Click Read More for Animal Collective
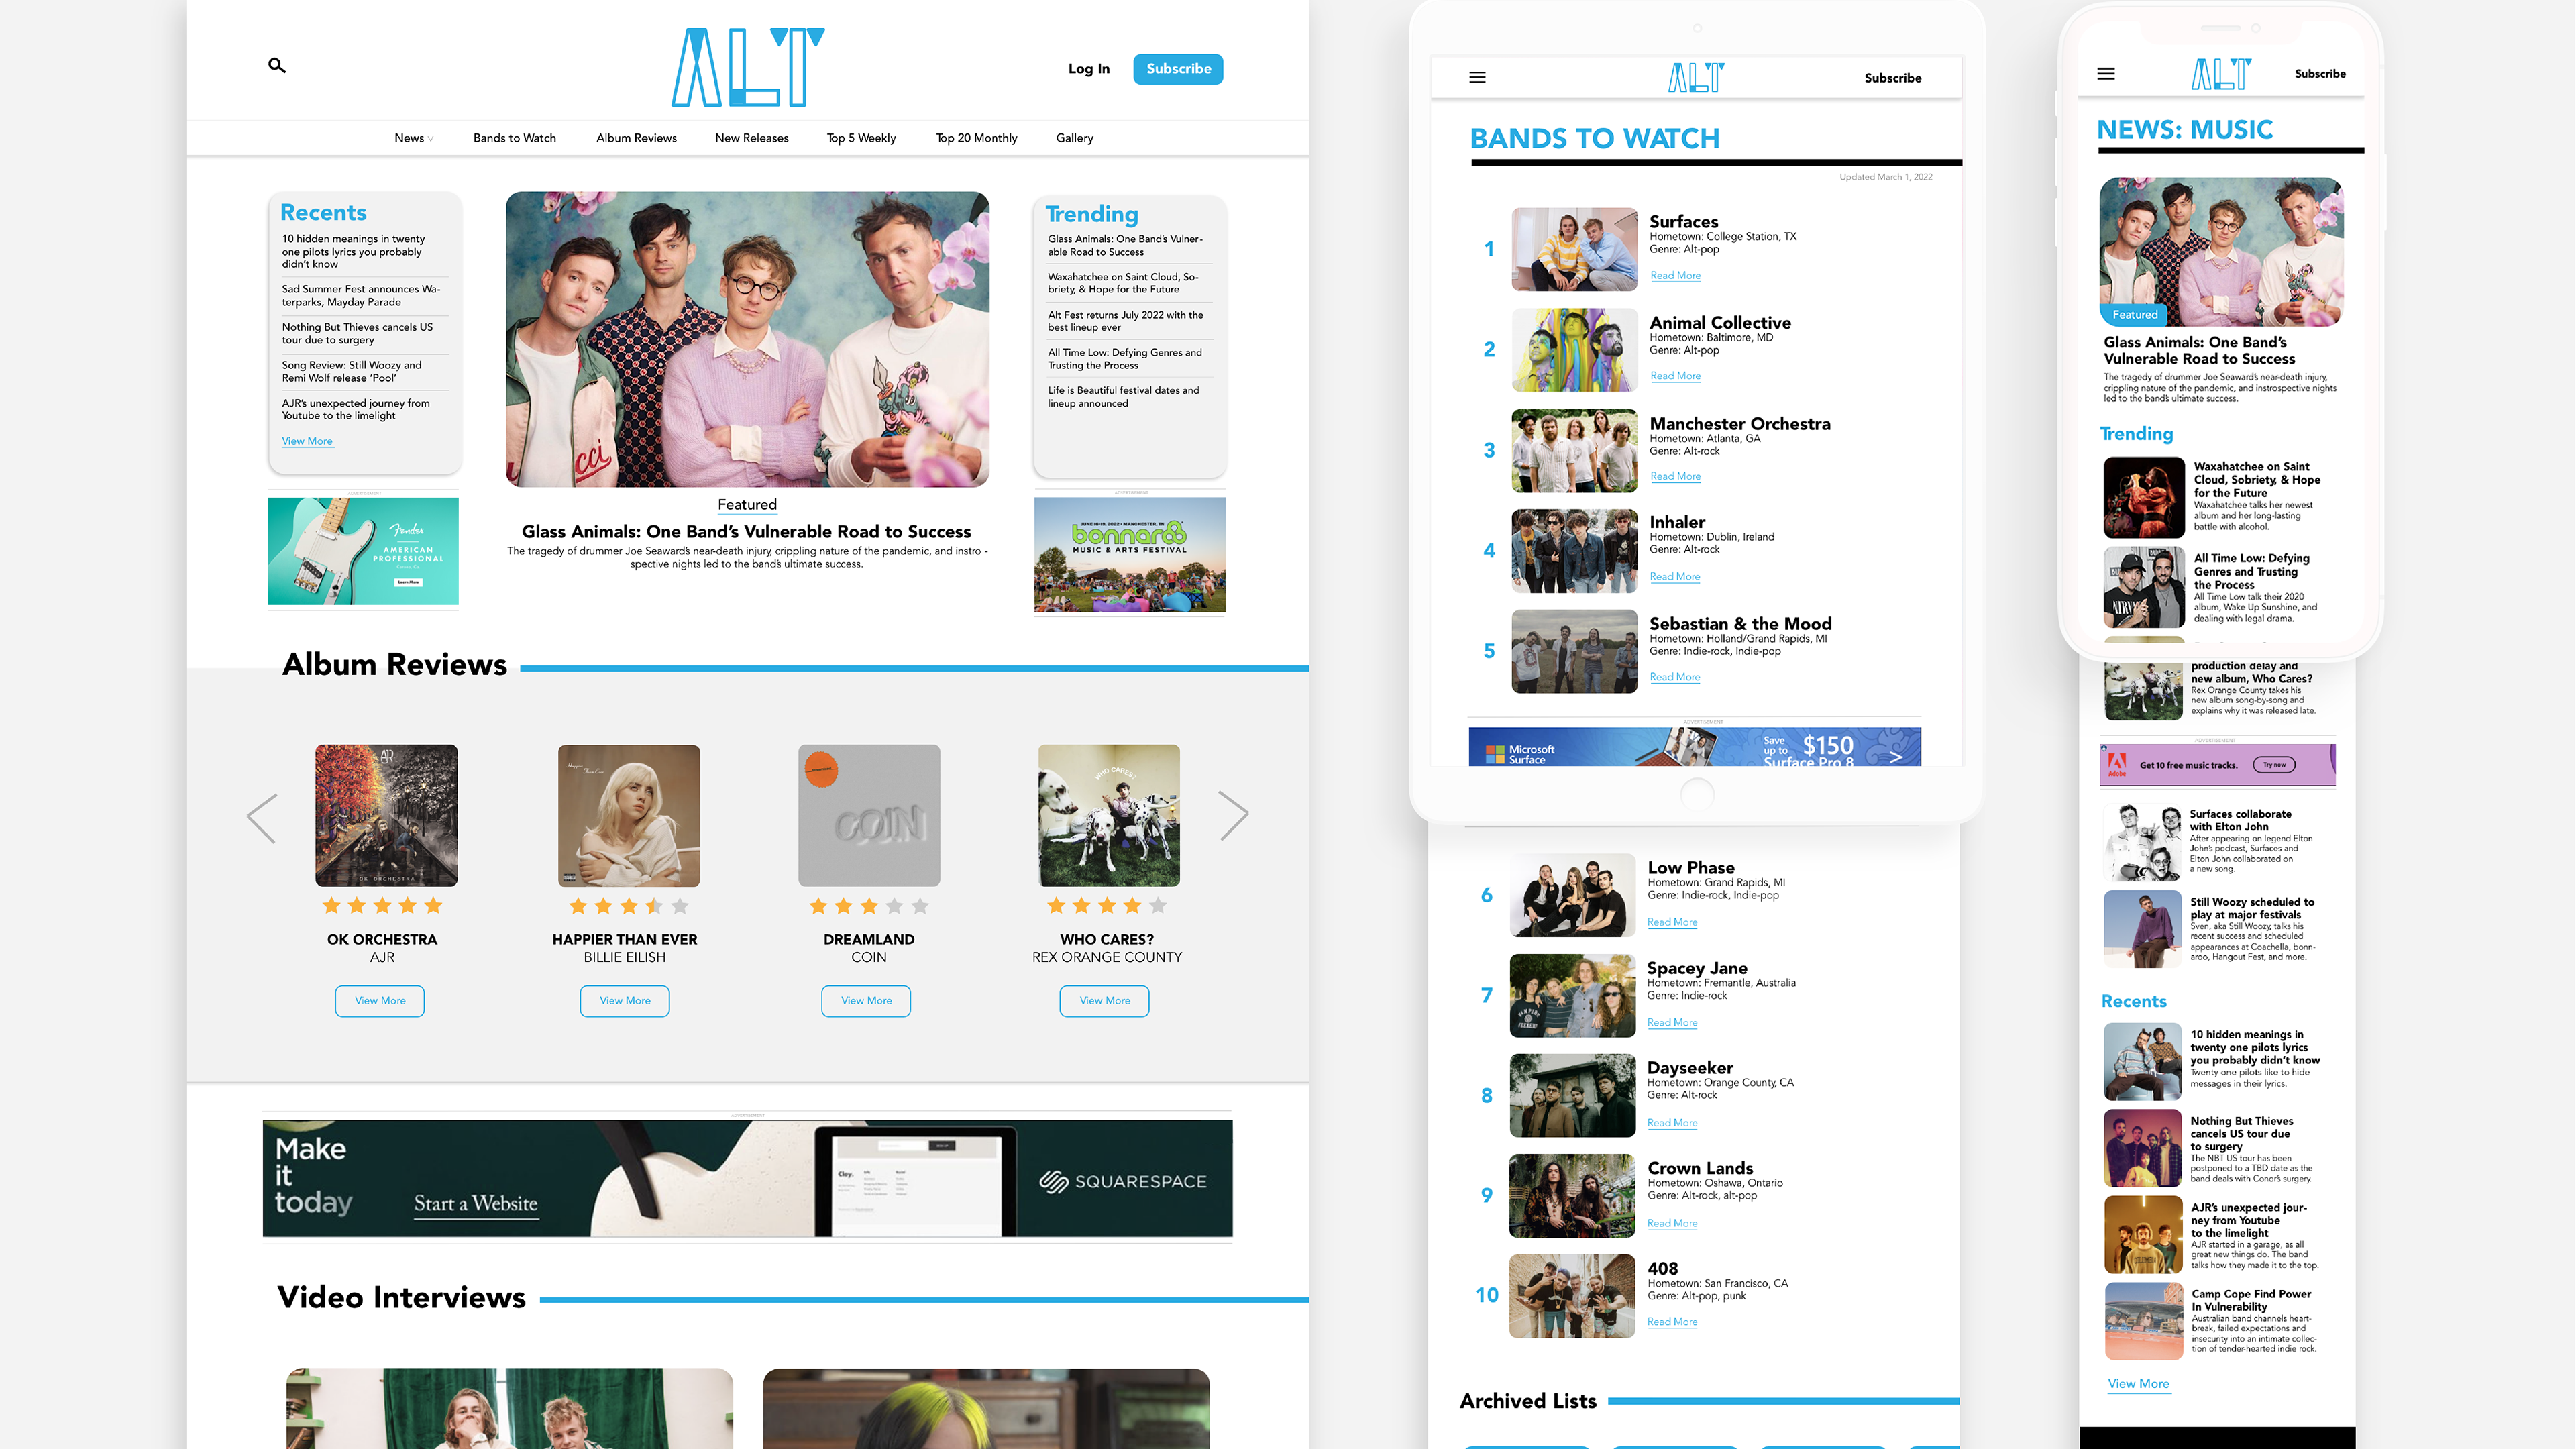Image resolution: width=2576 pixels, height=1449 pixels. coord(1675,376)
